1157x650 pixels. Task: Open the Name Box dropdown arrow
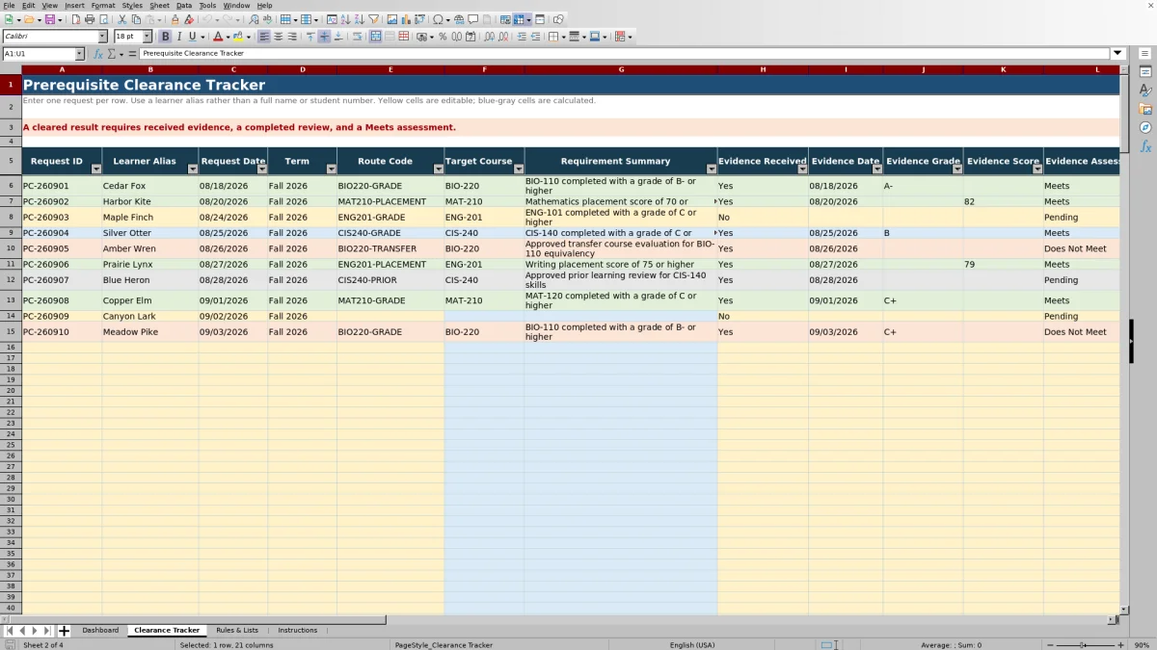(x=80, y=54)
